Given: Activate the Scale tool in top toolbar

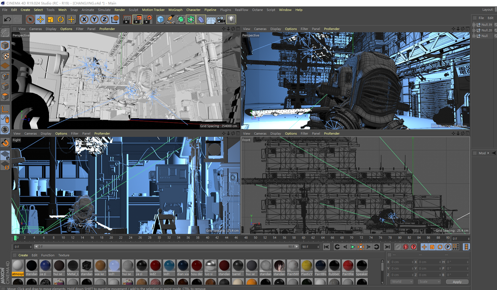Looking at the screenshot, I should 50,20.
